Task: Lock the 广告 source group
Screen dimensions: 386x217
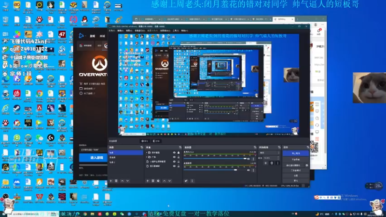Action: pyautogui.click(x=179, y=157)
